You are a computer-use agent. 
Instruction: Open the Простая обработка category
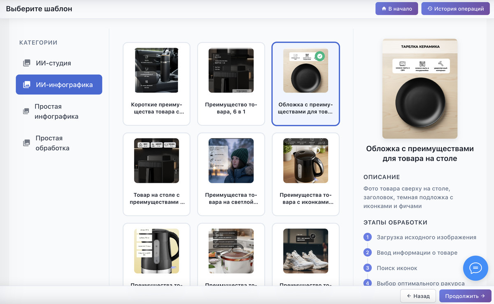(59, 143)
